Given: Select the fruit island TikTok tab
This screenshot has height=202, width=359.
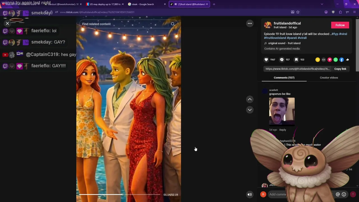Looking at the screenshot, I should tap(189, 4).
